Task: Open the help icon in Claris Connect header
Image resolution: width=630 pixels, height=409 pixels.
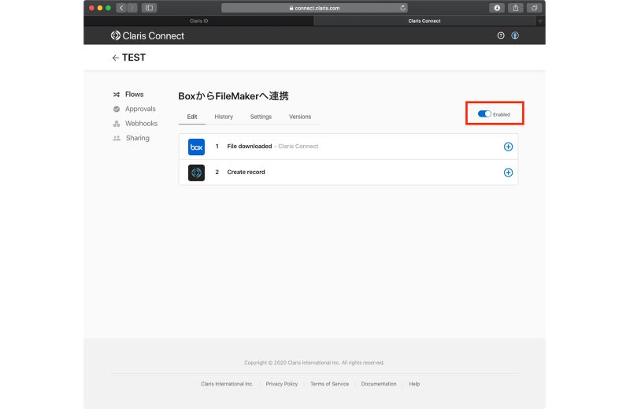Action: 501,35
